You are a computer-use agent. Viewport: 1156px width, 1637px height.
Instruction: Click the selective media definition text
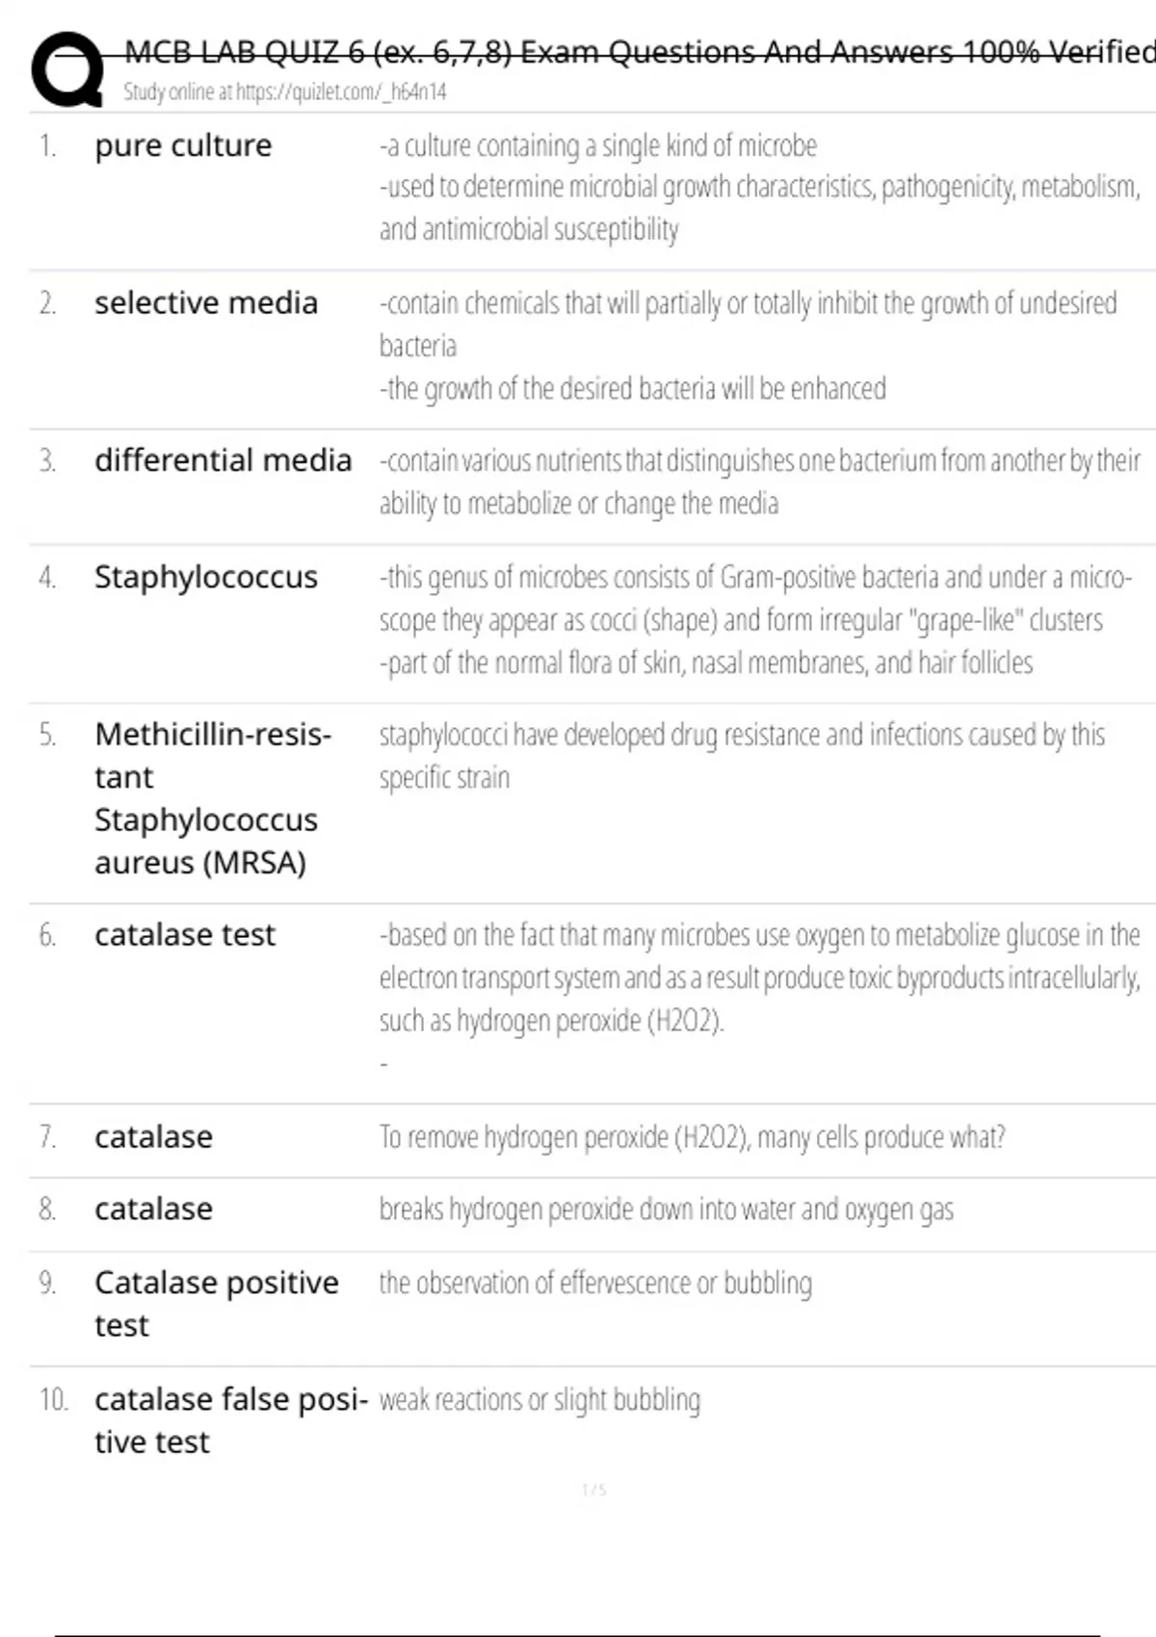pyautogui.click(x=747, y=345)
